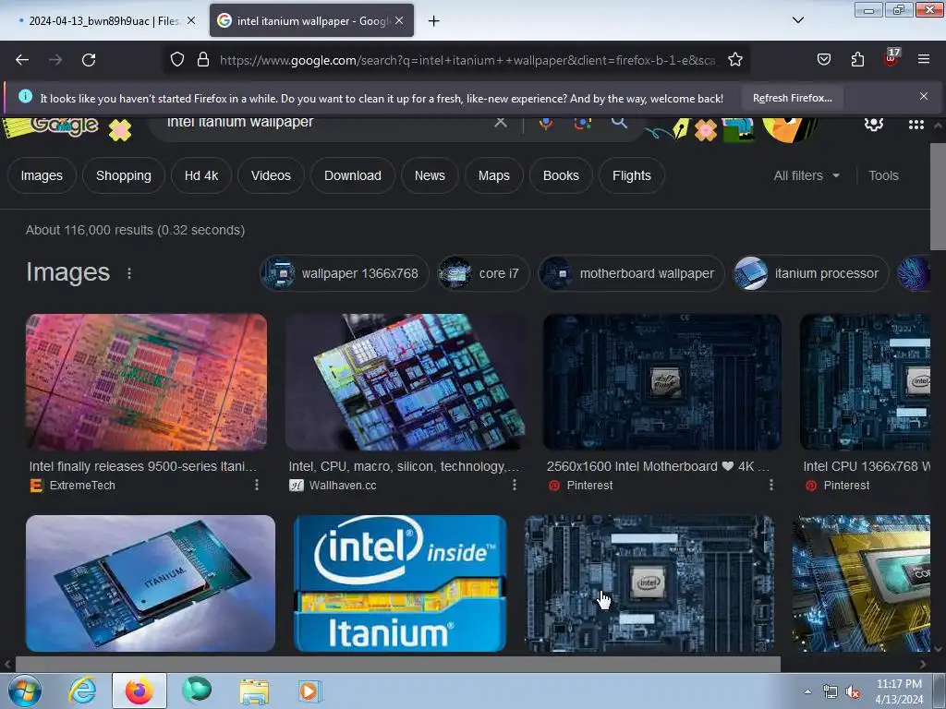Screen dimensions: 946x709
Task: Switch to Books results
Action: click(x=561, y=175)
